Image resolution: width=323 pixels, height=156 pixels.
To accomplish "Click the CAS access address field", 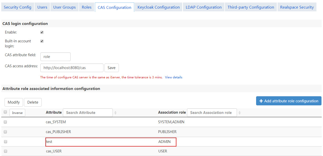I will point(72,68).
